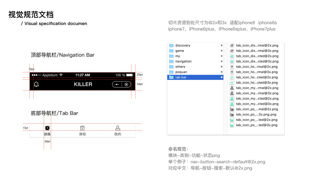
Task: Click person icon of tab_icon_my...rmal@2x.png
Action: point(232,88)
